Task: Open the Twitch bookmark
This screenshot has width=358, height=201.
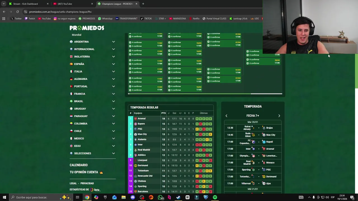Action: pos(30,19)
